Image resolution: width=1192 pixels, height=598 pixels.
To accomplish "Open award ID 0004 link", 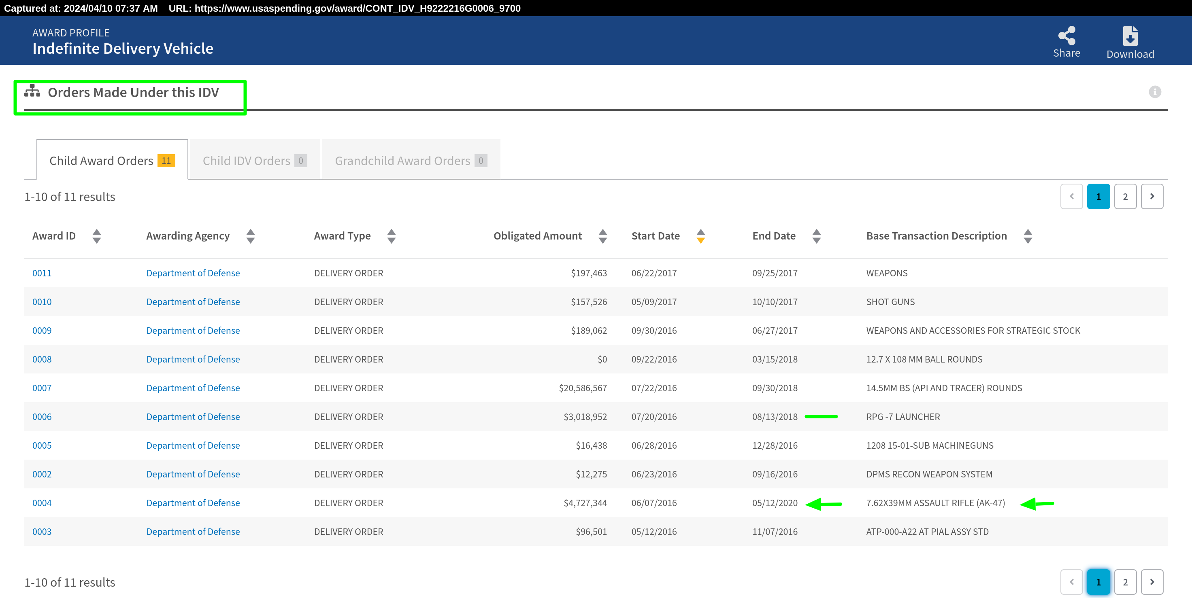I will coord(42,503).
